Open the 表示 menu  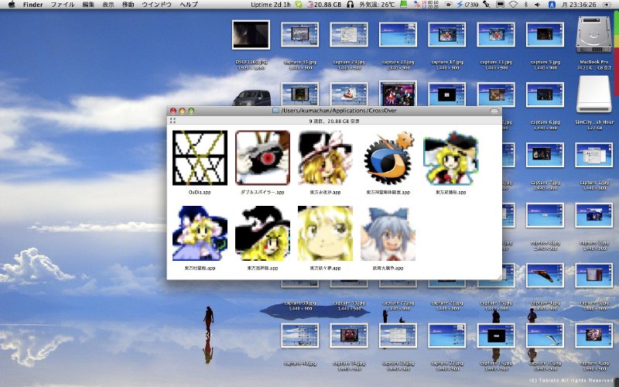pyautogui.click(x=108, y=5)
